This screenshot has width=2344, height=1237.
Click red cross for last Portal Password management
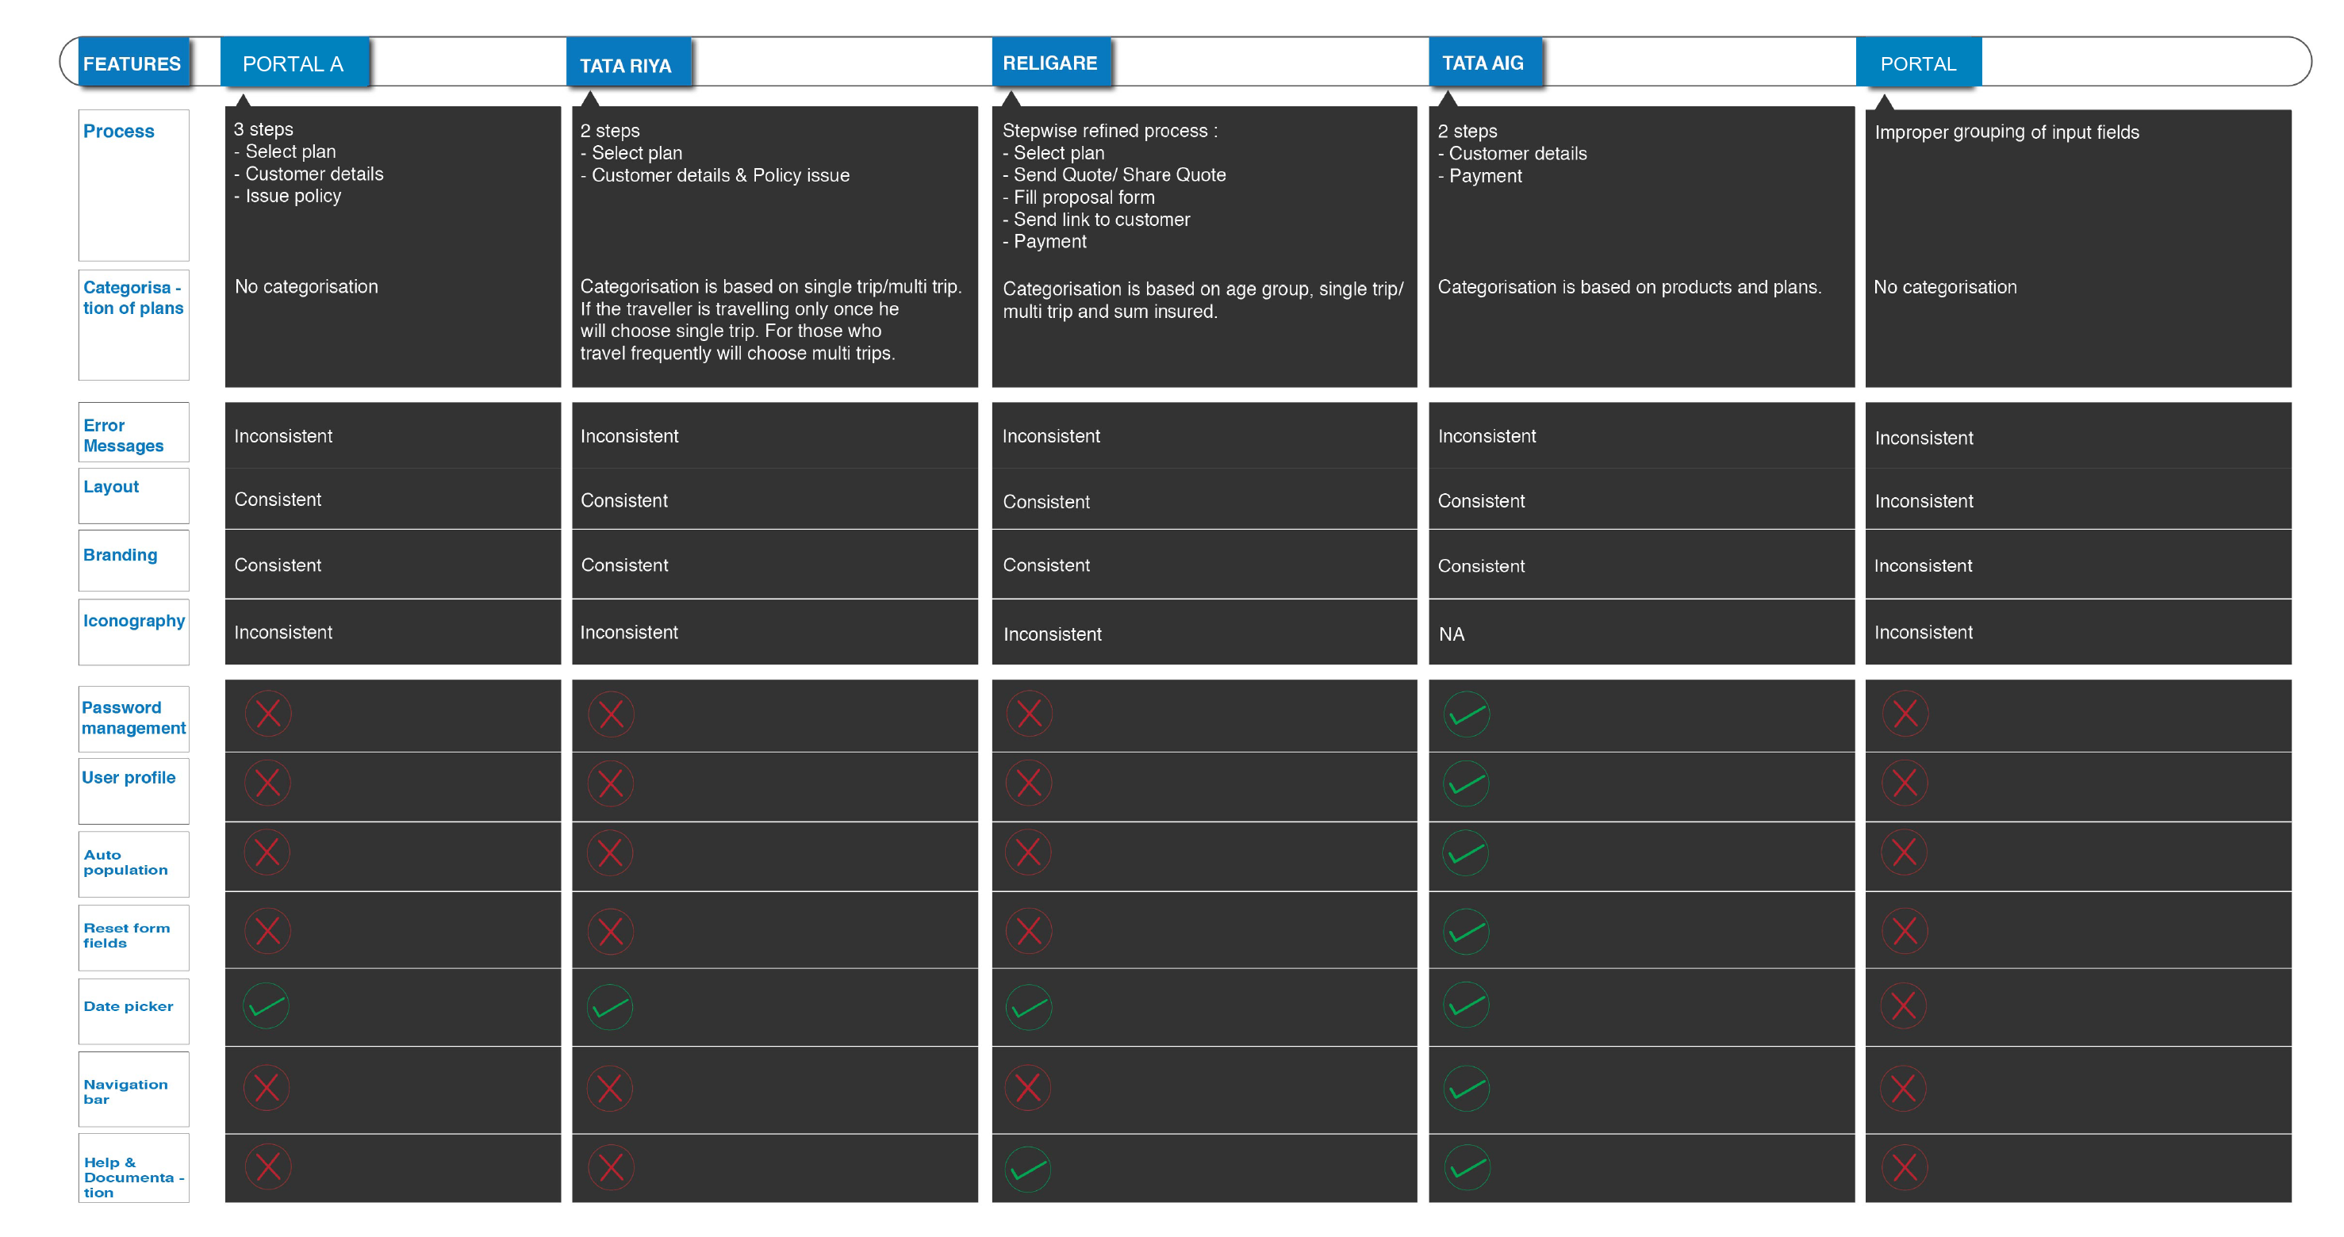coord(1905,713)
